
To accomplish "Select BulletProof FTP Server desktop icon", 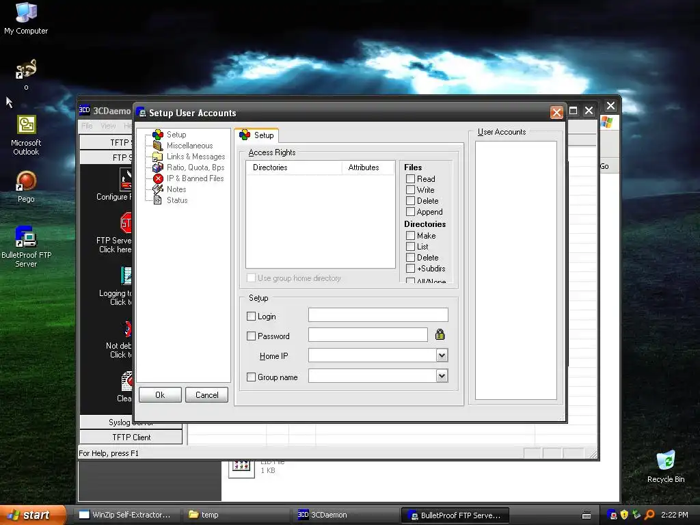I will tap(25, 237).
